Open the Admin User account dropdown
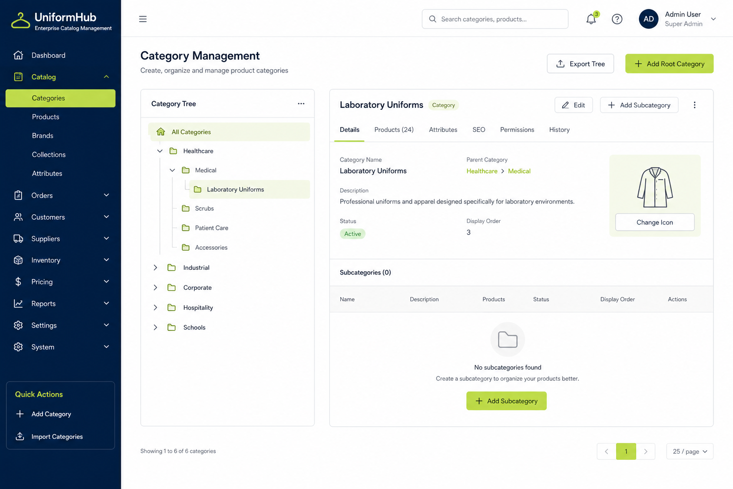The image size is (733, 489). click(x=713, y=19)
